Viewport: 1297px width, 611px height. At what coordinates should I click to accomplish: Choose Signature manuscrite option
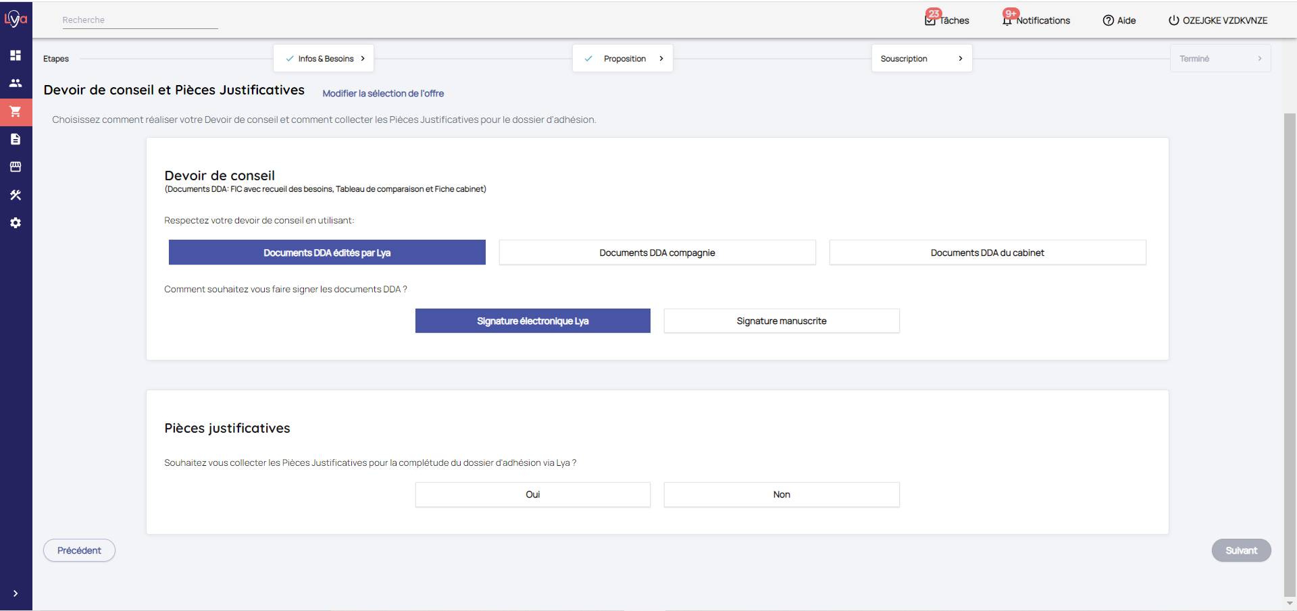click(x=781, y=321)
